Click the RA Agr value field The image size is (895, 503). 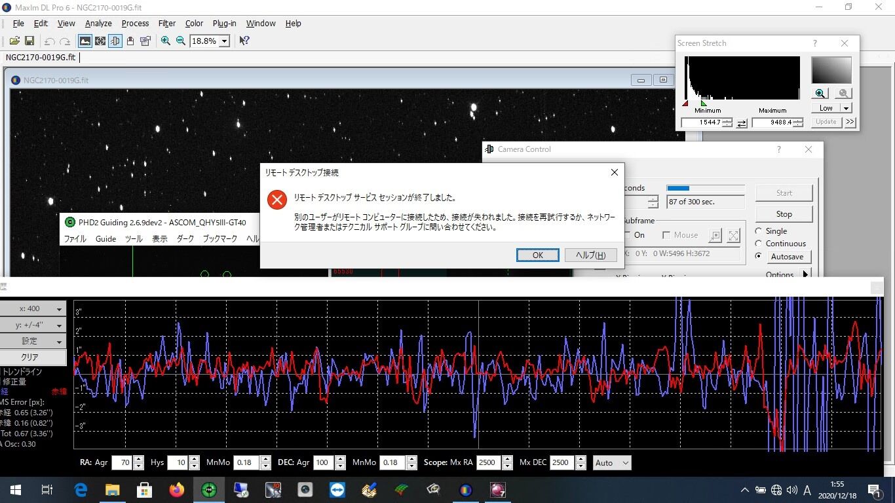click(123, 462)
